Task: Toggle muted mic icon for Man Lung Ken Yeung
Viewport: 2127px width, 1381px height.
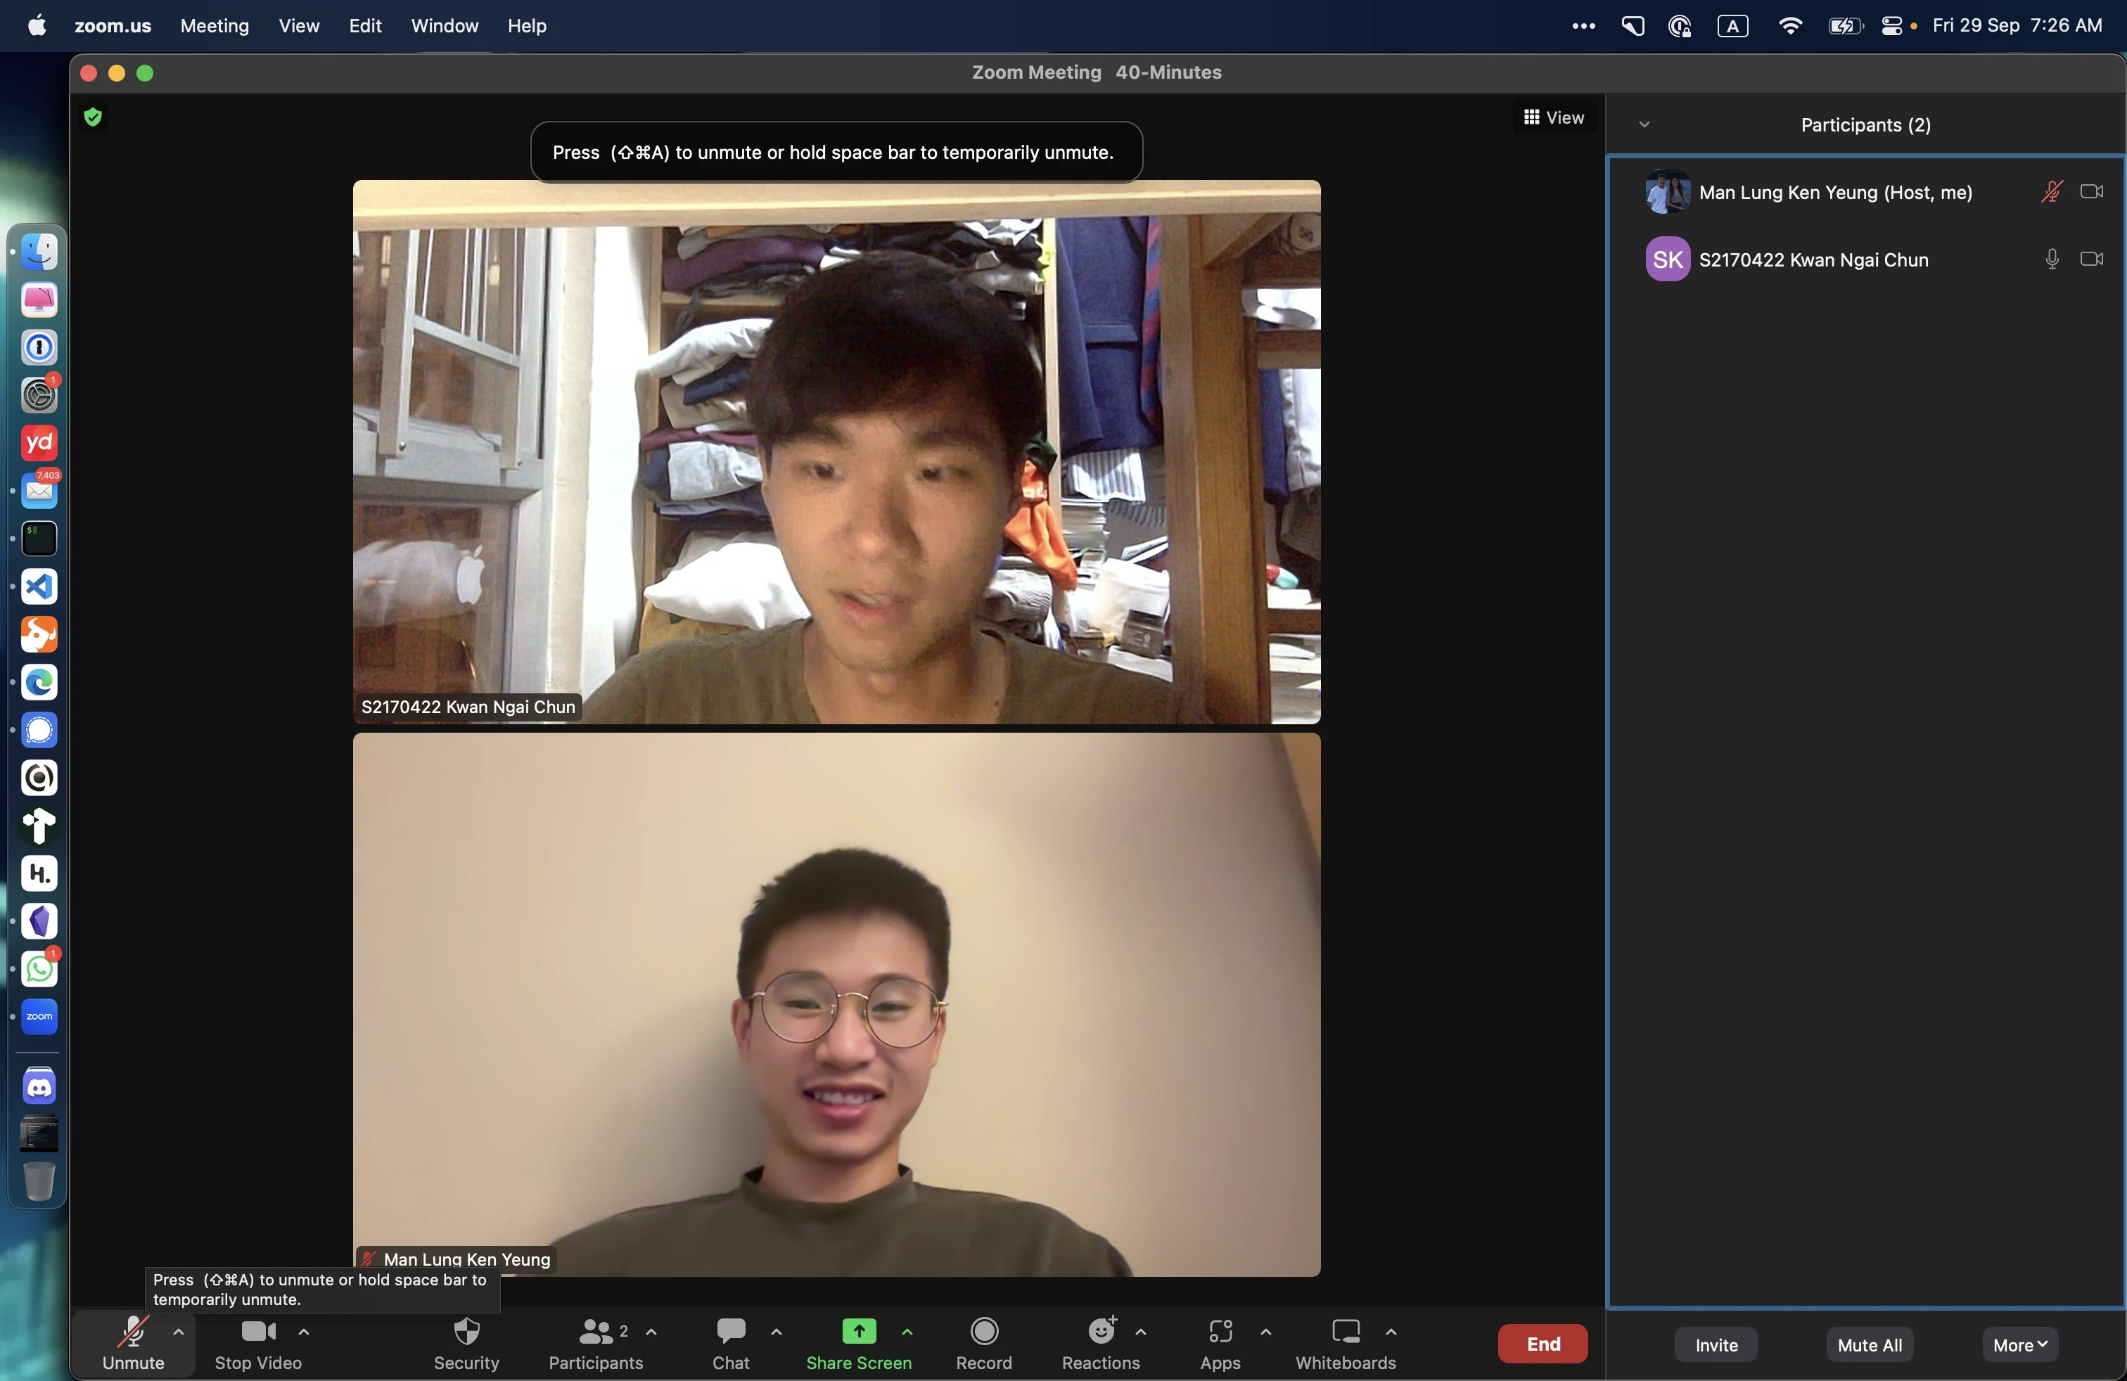Action: coord(2052,192)
